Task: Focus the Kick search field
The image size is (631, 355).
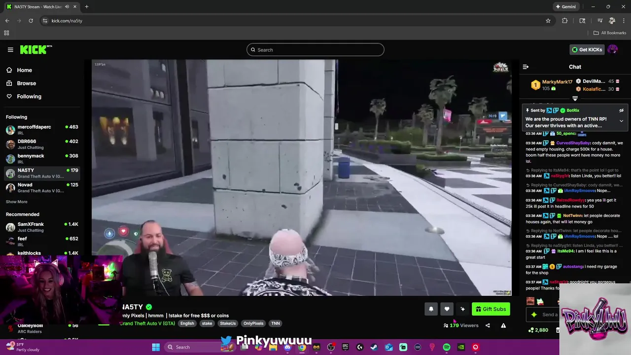Action: pyautogui.click(x=315, y=50)
